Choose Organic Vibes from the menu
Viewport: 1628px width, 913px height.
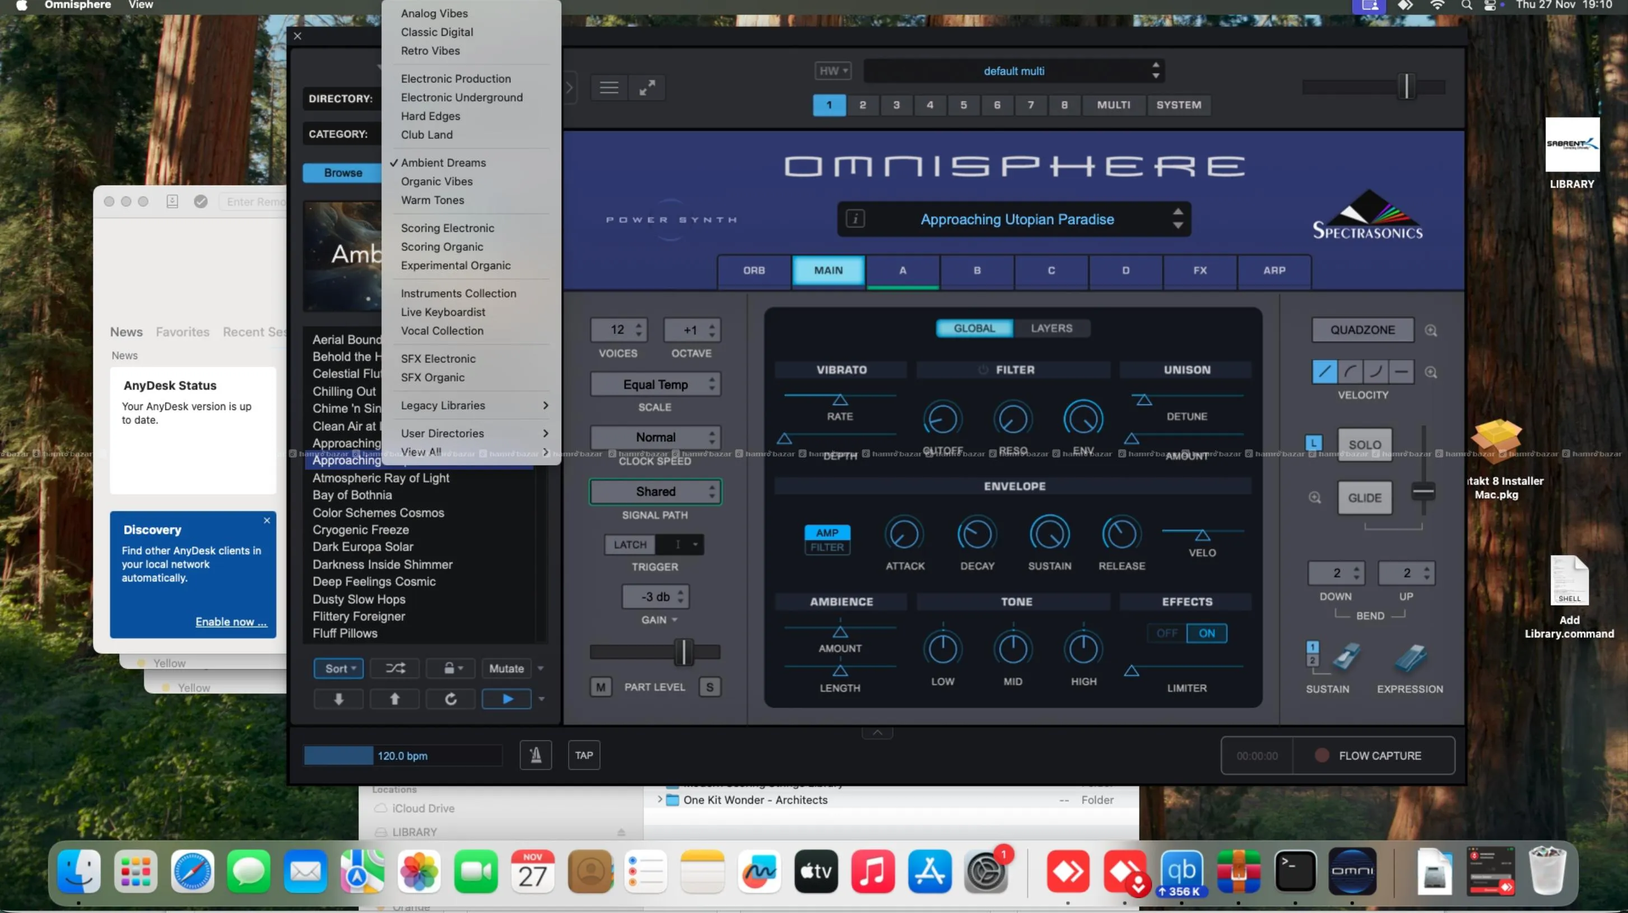tap(437, 181)
